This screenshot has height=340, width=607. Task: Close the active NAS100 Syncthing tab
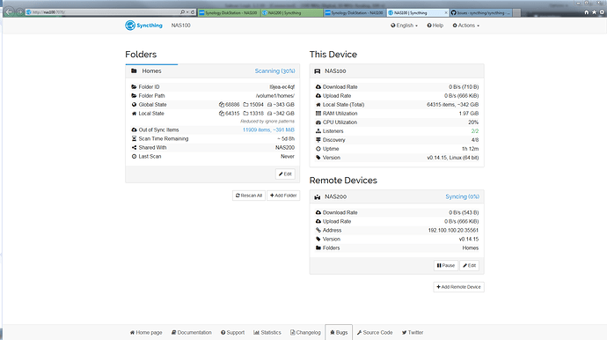pyautogui.click(x=445, y=13)
